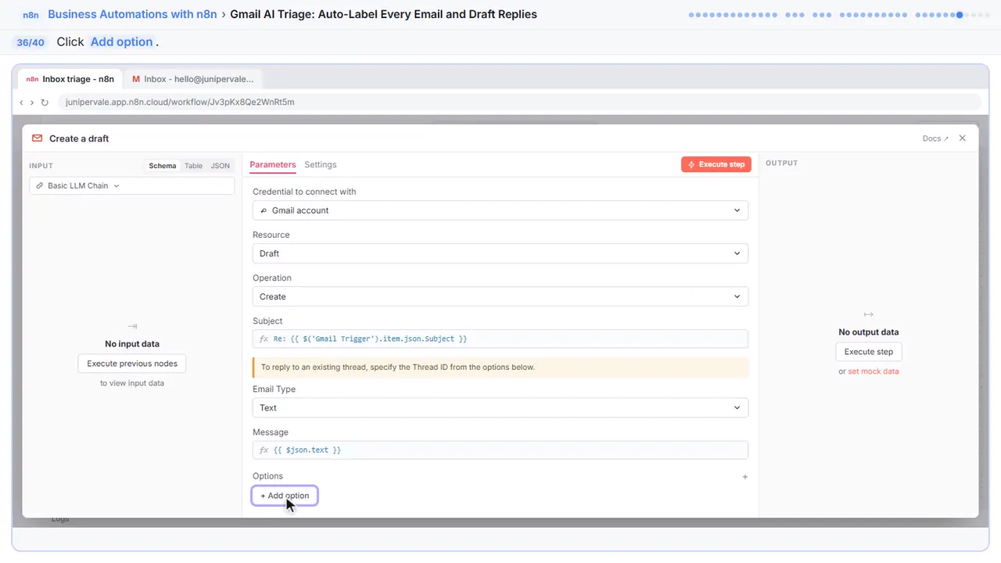
Task: Click the browser back arrow
Action: [21, 102]
